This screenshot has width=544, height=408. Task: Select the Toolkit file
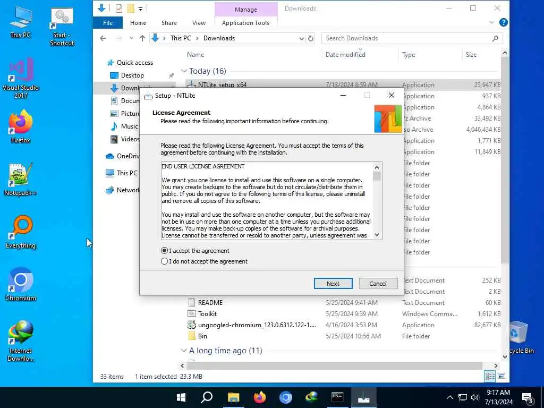[x=208, y=313]
